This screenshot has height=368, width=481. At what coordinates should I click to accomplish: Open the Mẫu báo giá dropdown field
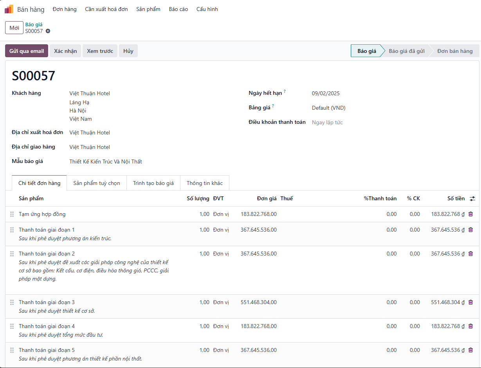(106, 161)
